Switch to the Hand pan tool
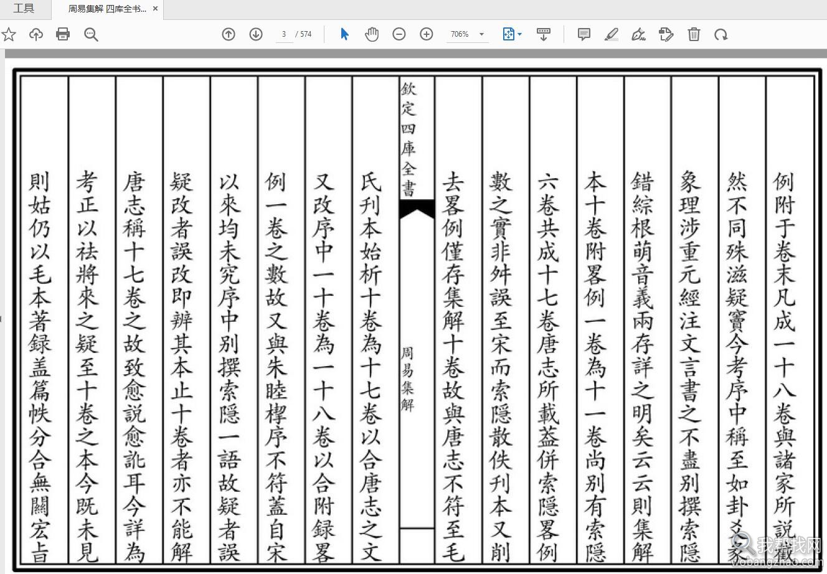827x574 pixels. tap(372, 34)
